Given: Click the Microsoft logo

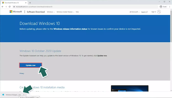Looking at the screenshot, I should coord(16,12).
